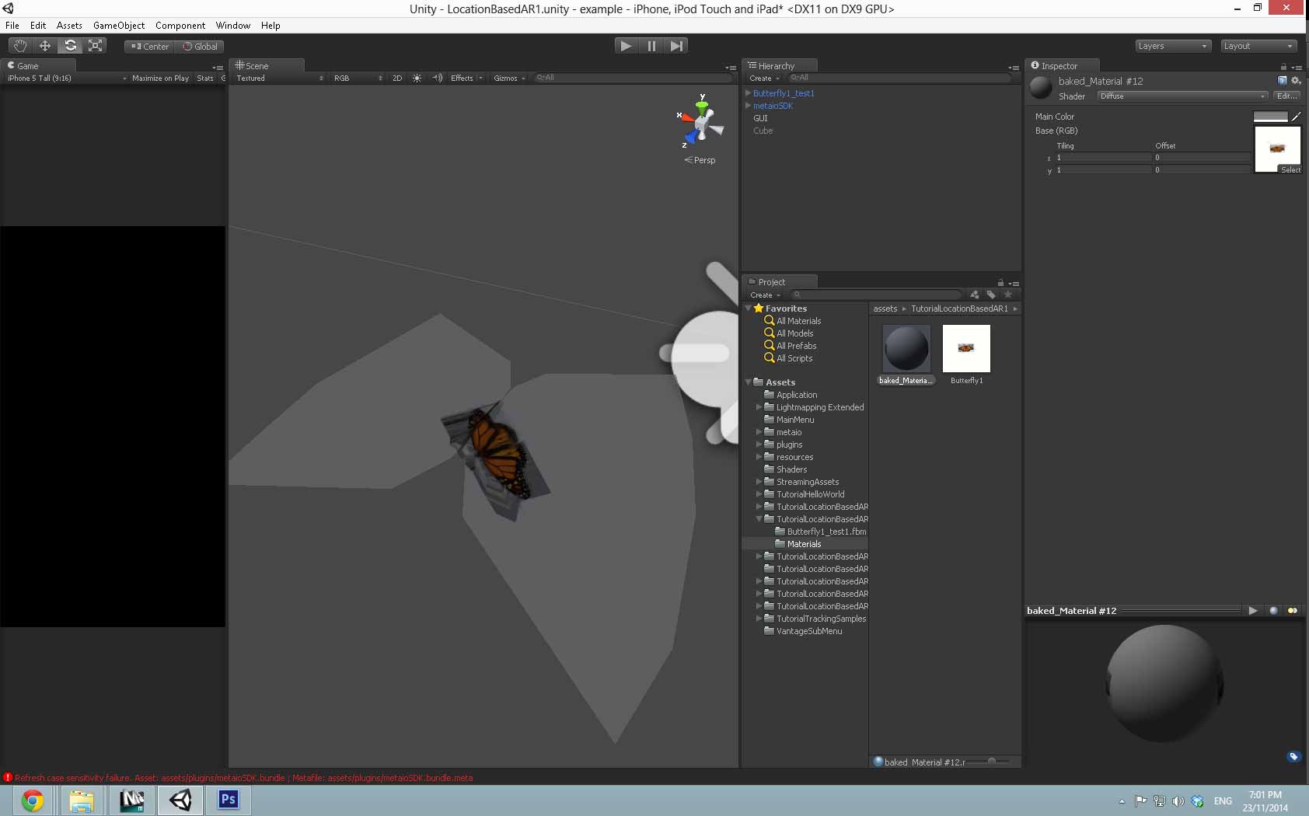Select the Hand tool in toolbar
This screenshot has height=816, width=1309.
(x=20, y=46)
